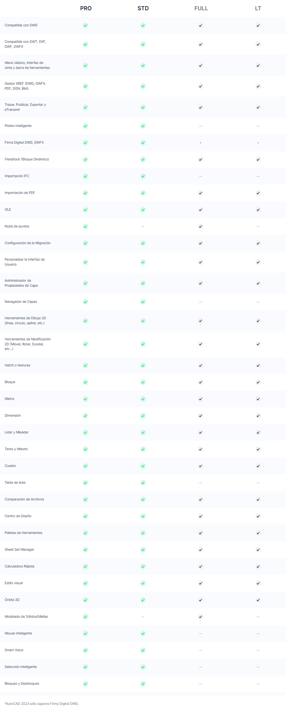
Task: Click STD dash for Nube de puntos
Action: [143, 226]
